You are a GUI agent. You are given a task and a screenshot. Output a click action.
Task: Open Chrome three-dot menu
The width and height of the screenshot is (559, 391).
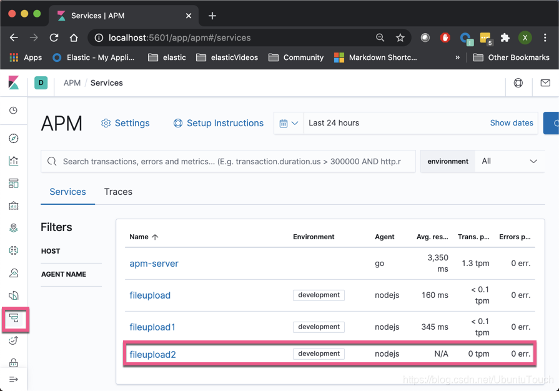[545, 37]
